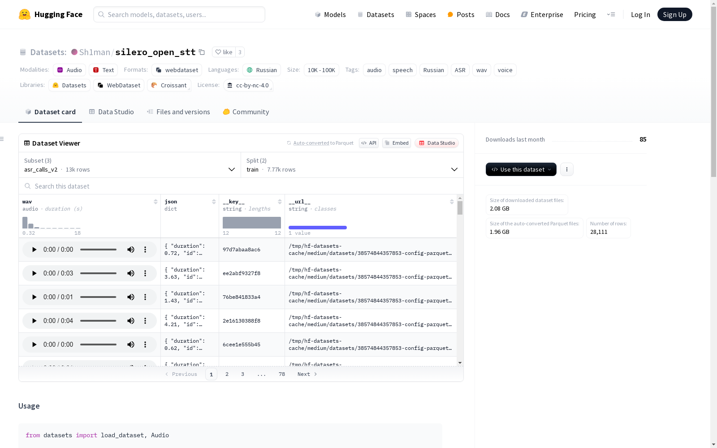The height and width of the screenshot is (448, 717).
Task: Copy dataset name with the copy icon
Action: pos(202,52)
